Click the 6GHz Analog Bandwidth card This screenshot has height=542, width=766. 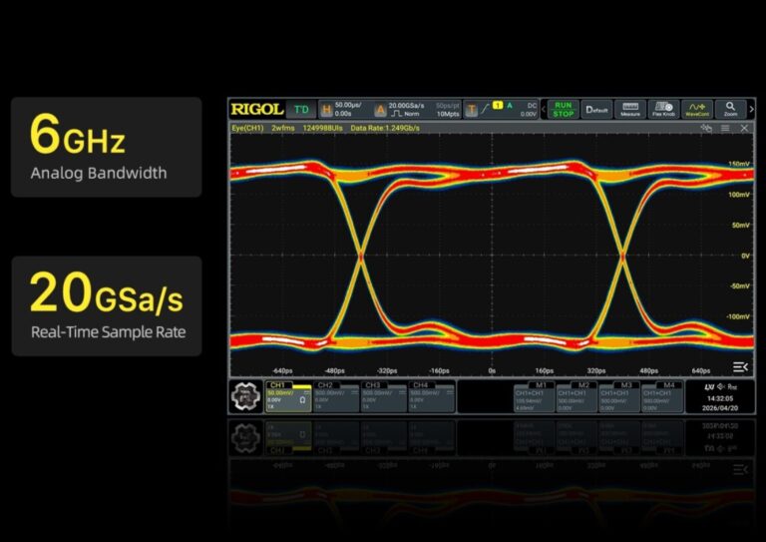(x=106, y=147)
